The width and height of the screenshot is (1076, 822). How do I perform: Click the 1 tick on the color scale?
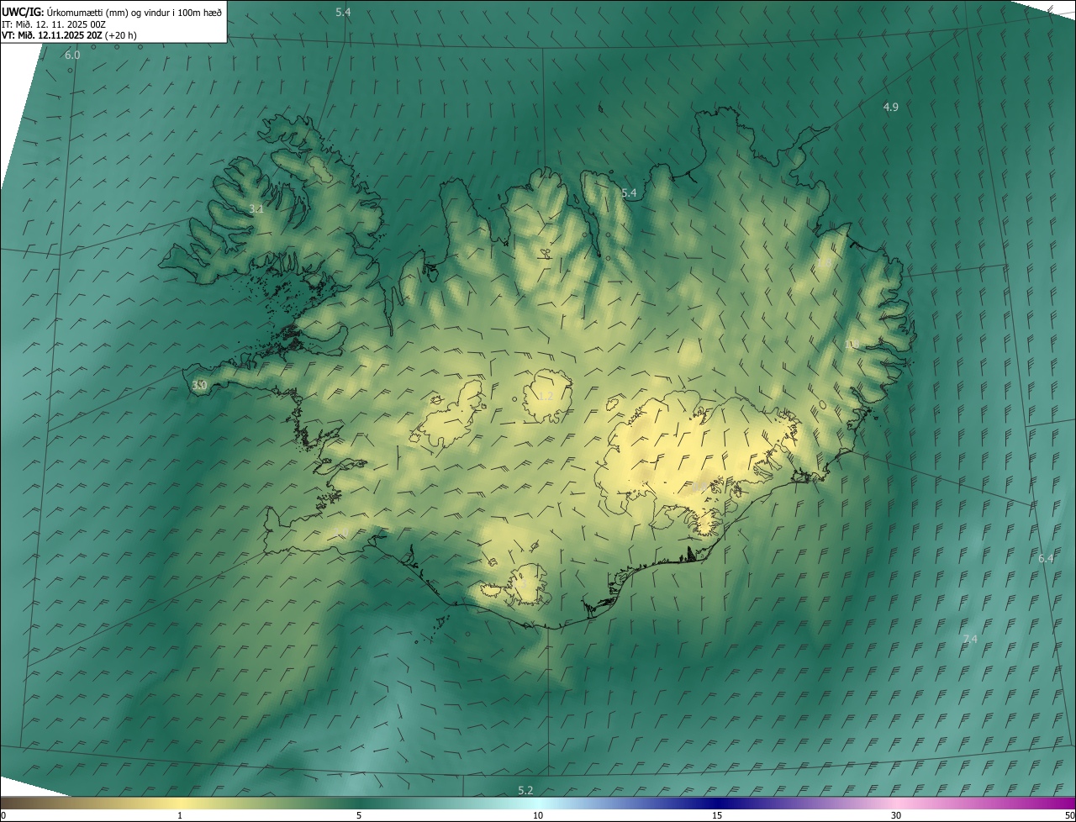[180, 815]
